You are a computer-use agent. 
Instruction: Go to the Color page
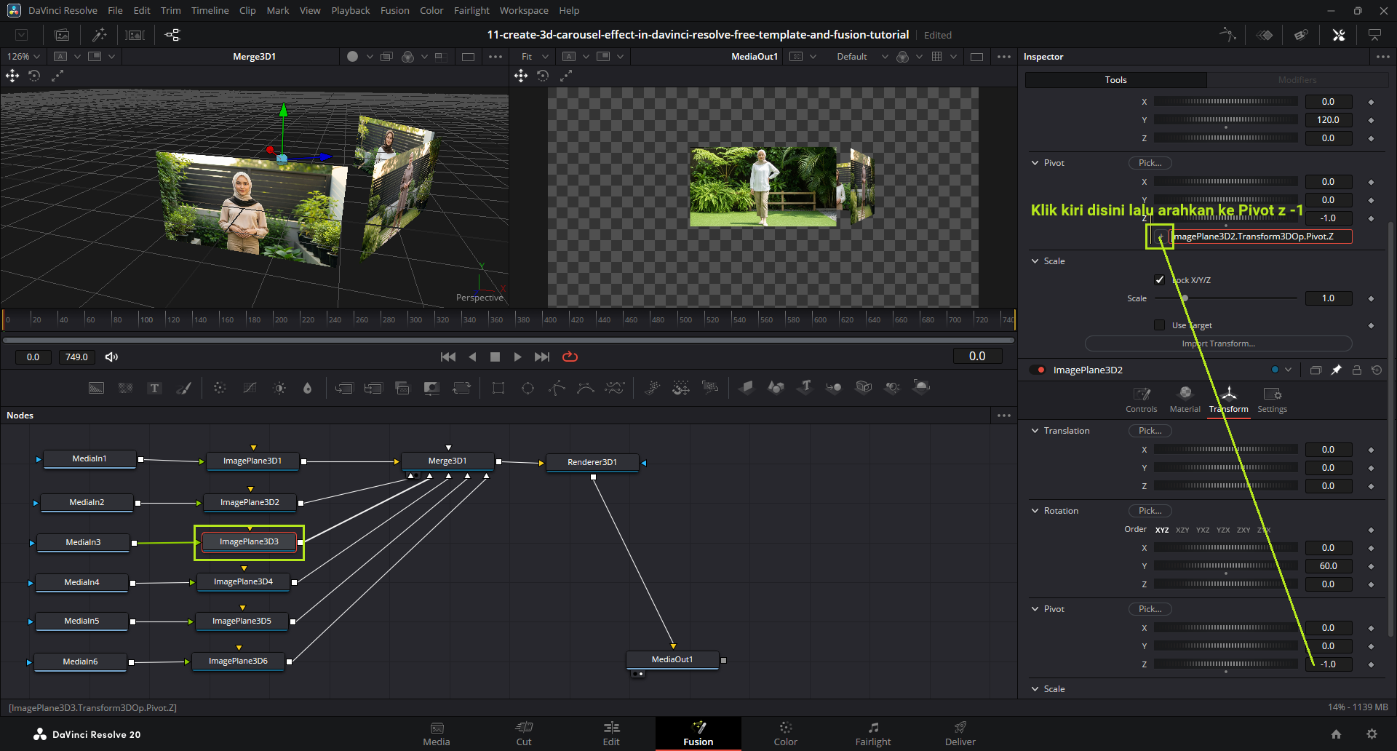coord(785,733)
